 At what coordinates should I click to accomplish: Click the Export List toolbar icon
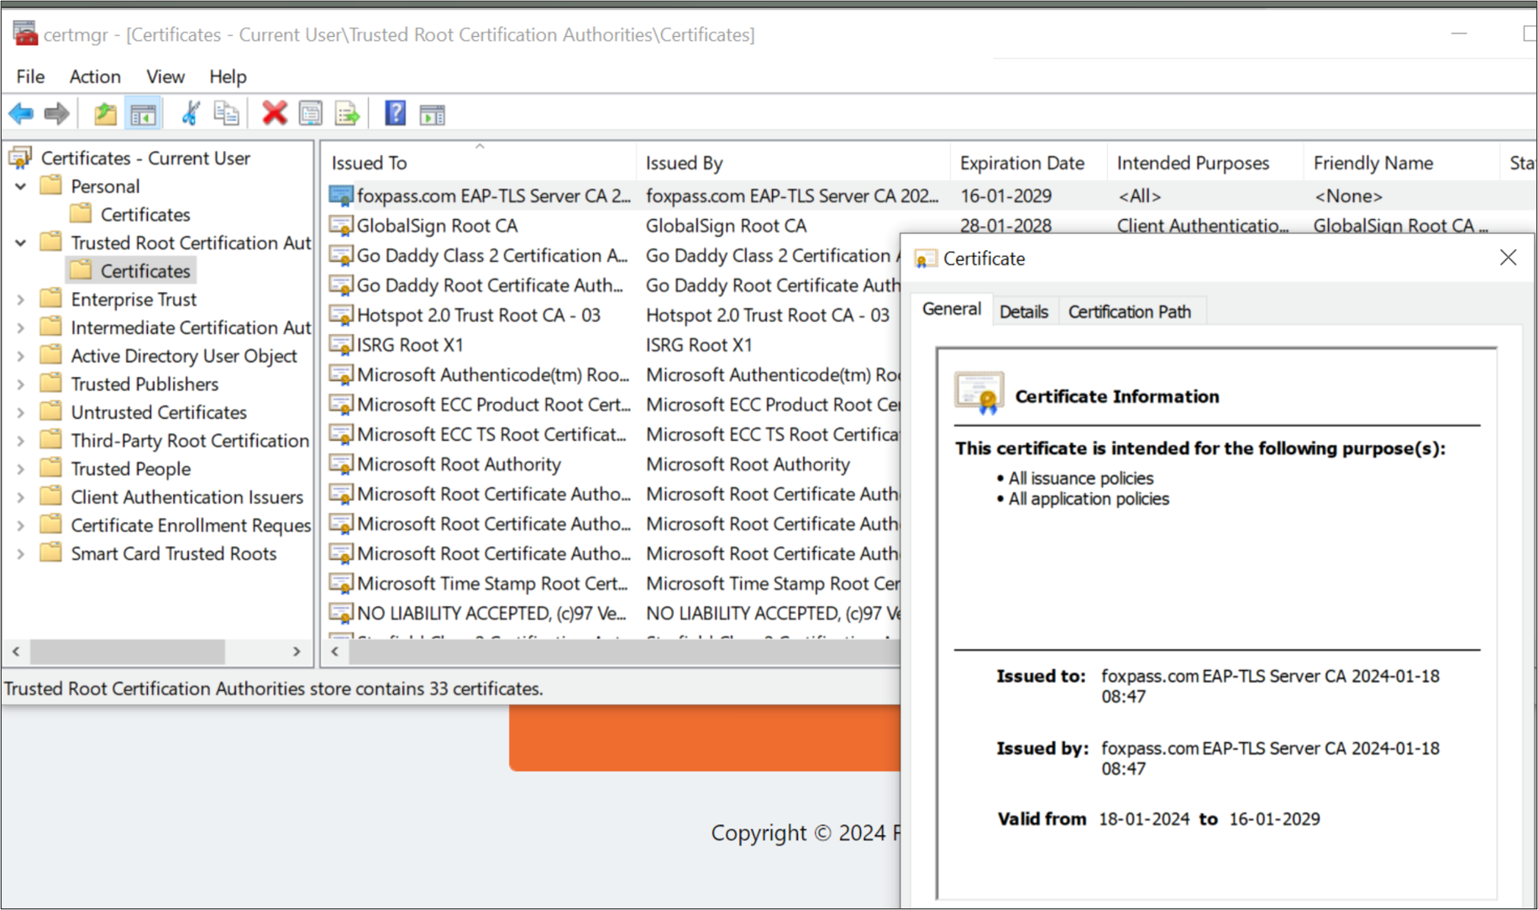click(347, 113)
